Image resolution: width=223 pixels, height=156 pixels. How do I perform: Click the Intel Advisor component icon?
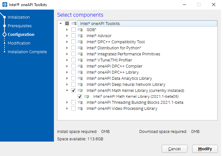(x=80, y=36)
